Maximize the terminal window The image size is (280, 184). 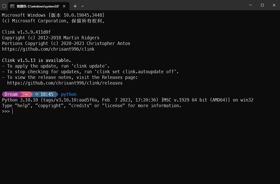(x=262, y=5)
